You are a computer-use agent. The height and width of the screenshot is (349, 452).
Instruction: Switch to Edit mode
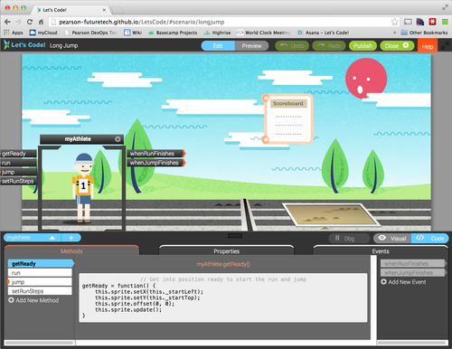point(218,46)
